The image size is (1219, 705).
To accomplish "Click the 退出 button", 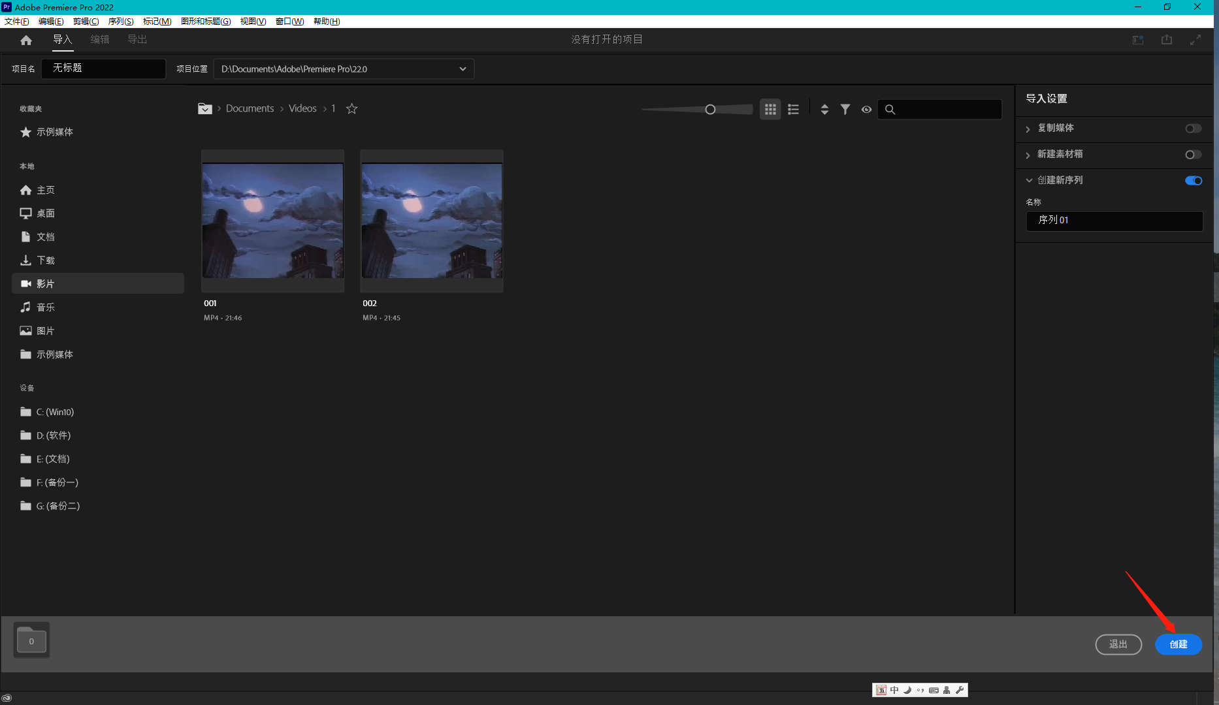I will (1118, 644).
